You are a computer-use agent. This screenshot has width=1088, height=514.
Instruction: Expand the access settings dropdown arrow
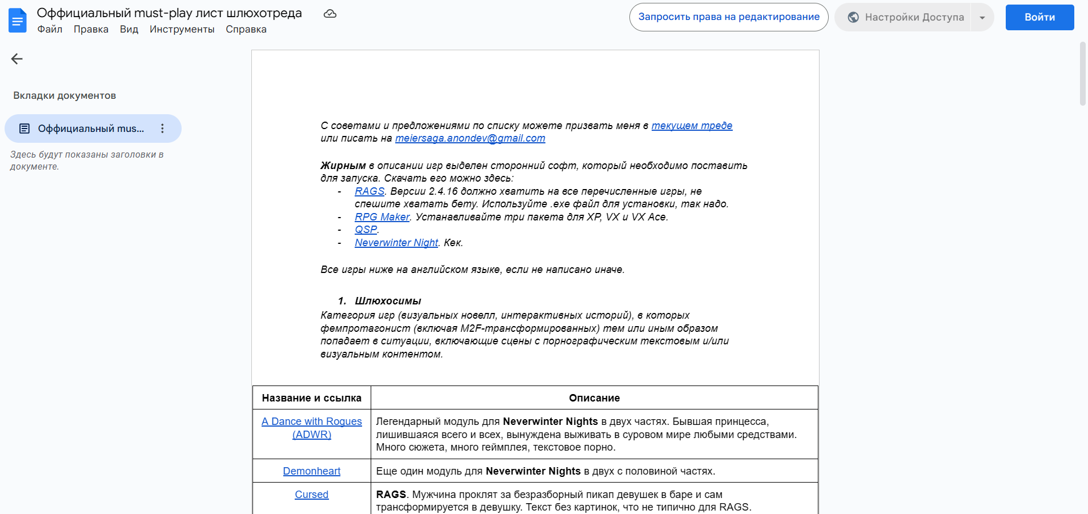982,17
